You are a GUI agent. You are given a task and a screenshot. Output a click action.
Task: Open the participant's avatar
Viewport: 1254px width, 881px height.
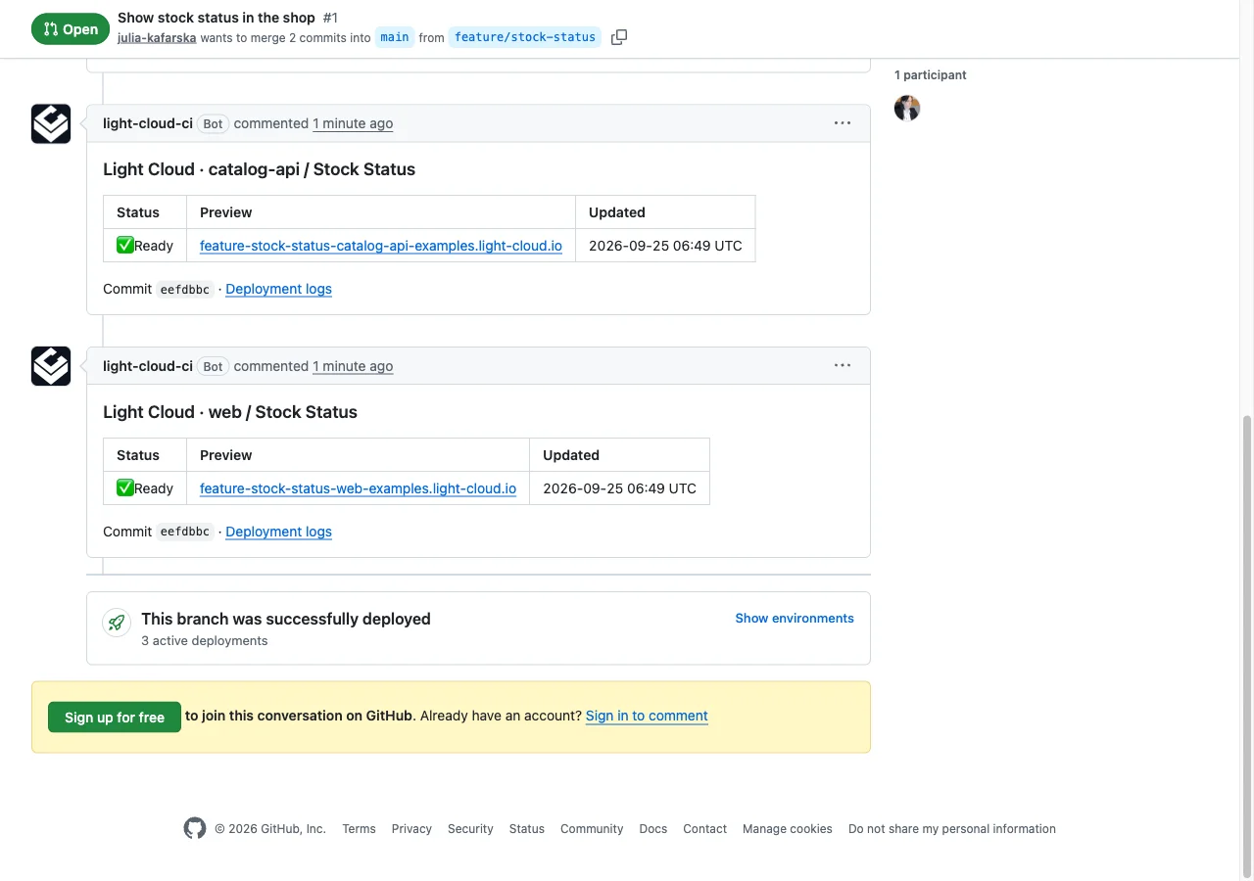click(907, 108)
